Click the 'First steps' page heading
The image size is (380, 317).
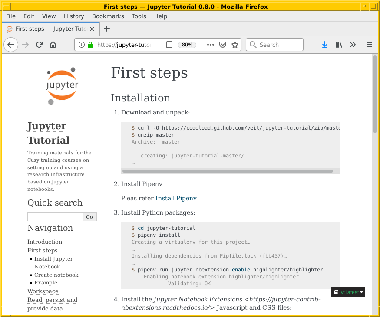point(149,73)
